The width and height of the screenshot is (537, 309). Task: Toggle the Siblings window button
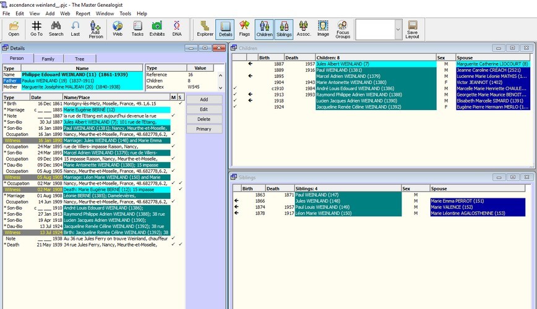click(283, 28)
